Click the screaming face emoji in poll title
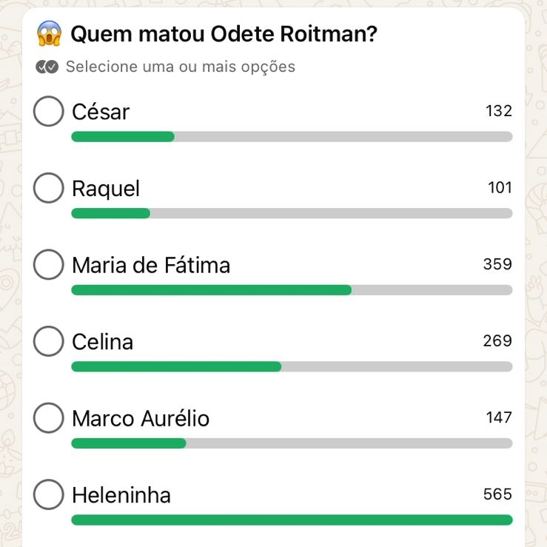Image resolution: width=547 pixels, height=547 pixels. 48,33
